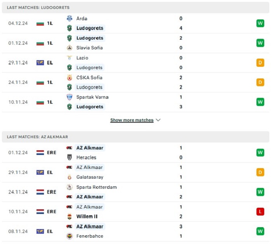Open the Show more matches link
This screenshot has height=245, width=272.
click(132, 120)
